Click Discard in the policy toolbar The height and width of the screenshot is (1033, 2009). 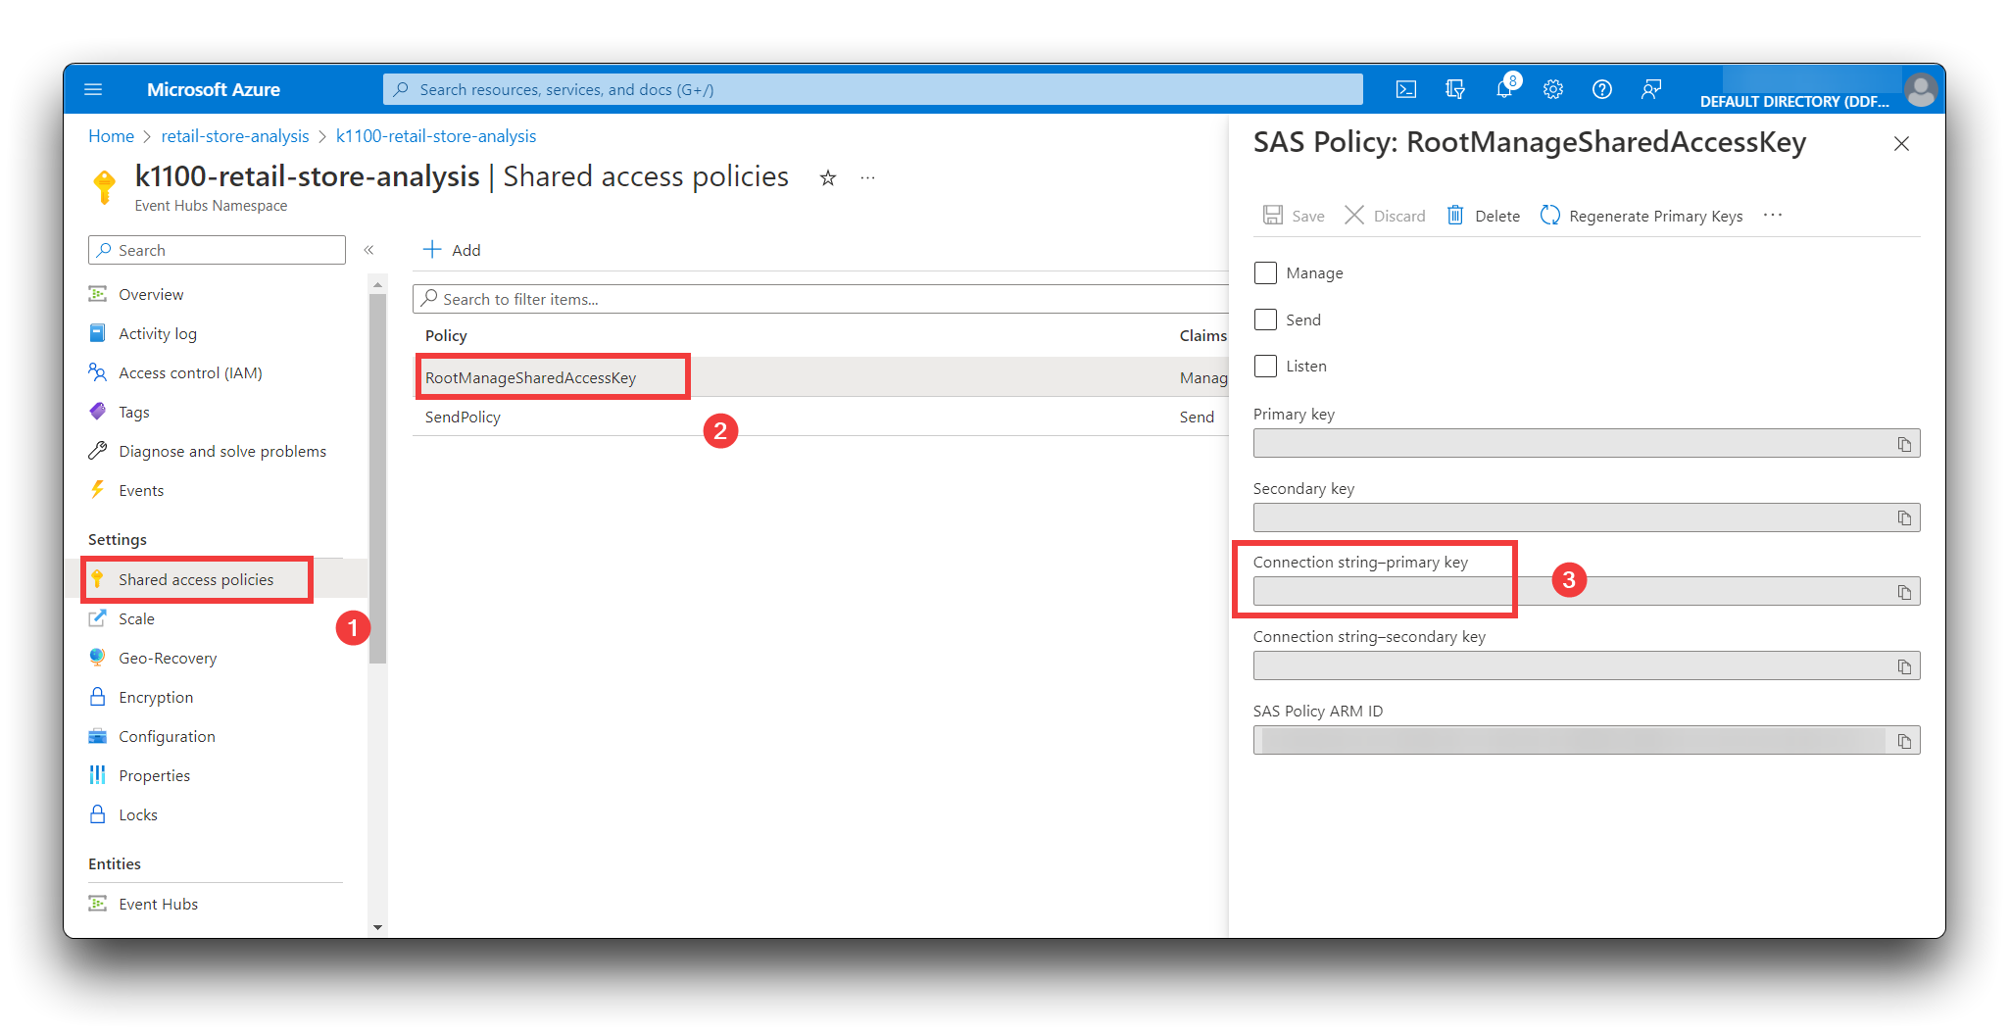coord(1385,216)
